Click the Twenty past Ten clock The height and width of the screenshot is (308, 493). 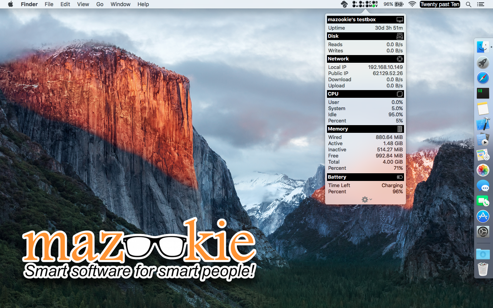click(440, 4)
